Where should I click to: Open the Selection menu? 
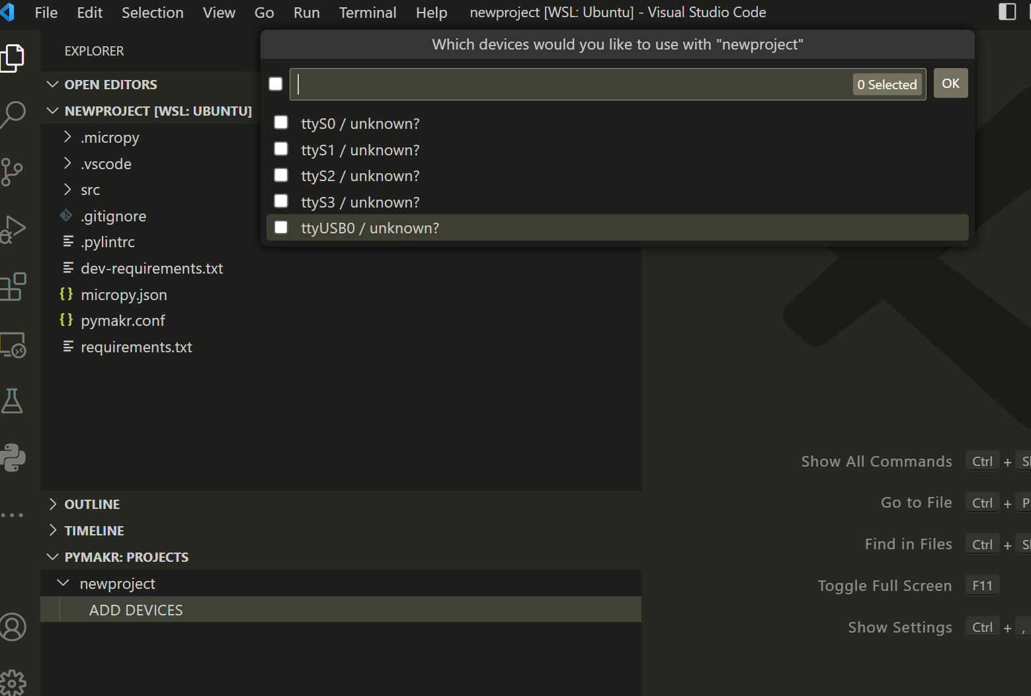click(153, 13)
